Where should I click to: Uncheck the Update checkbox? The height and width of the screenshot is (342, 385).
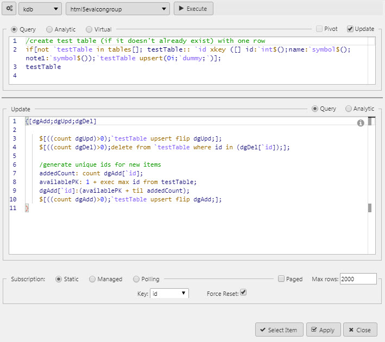(x=350, y=29)
